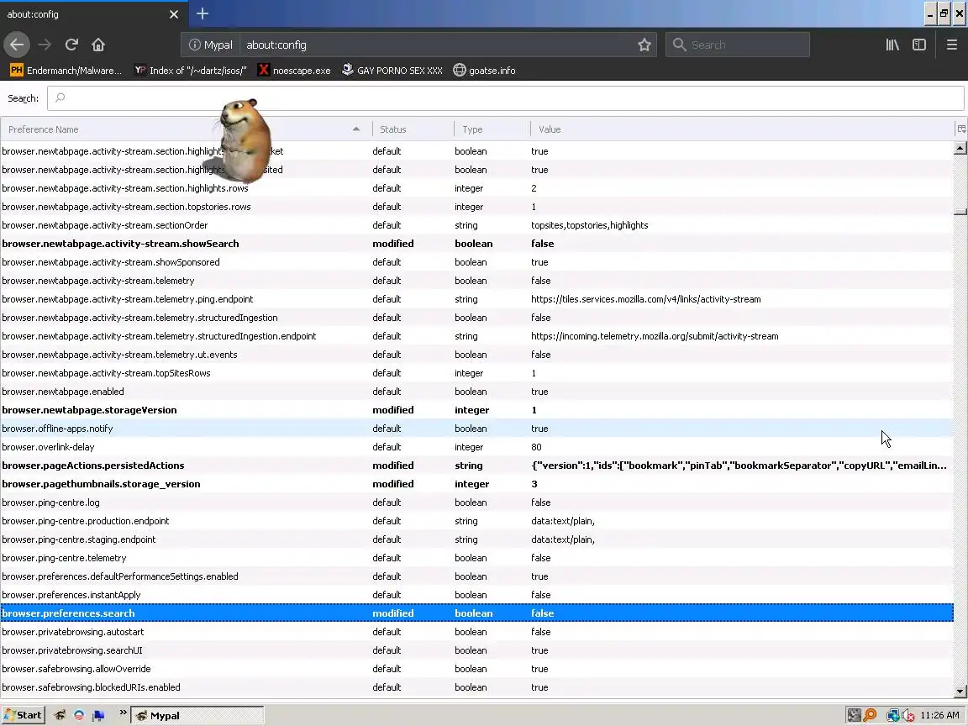Click the hamster desktop mascot
The image size is (968, 726).
[244, 141]
